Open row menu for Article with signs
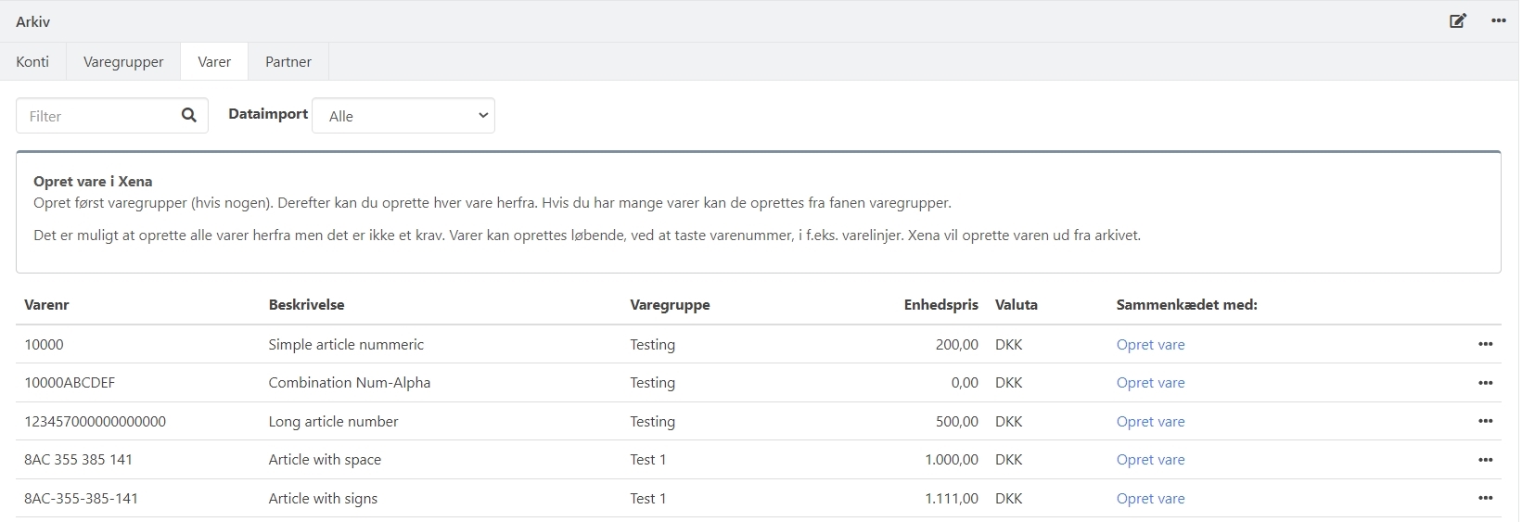 click(1485, 499)
